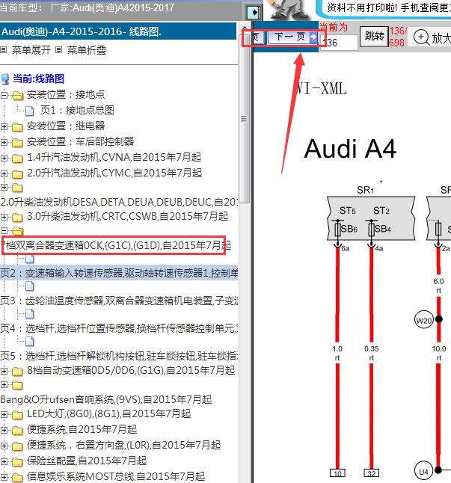Collapse the 安装位置：接地点 folder
This screenshot has width=451, height=483.
click(4, 95)
